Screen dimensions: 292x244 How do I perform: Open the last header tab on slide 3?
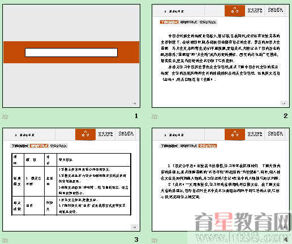pos(126,134)
